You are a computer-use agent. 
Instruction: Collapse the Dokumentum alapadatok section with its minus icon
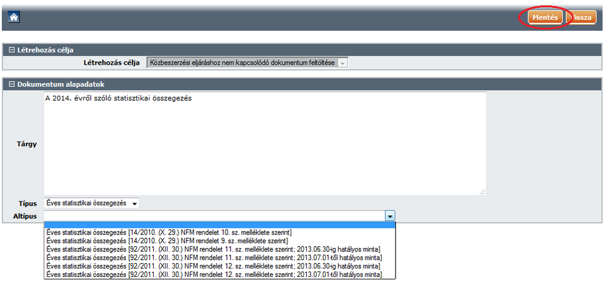(x=8, y=85)
